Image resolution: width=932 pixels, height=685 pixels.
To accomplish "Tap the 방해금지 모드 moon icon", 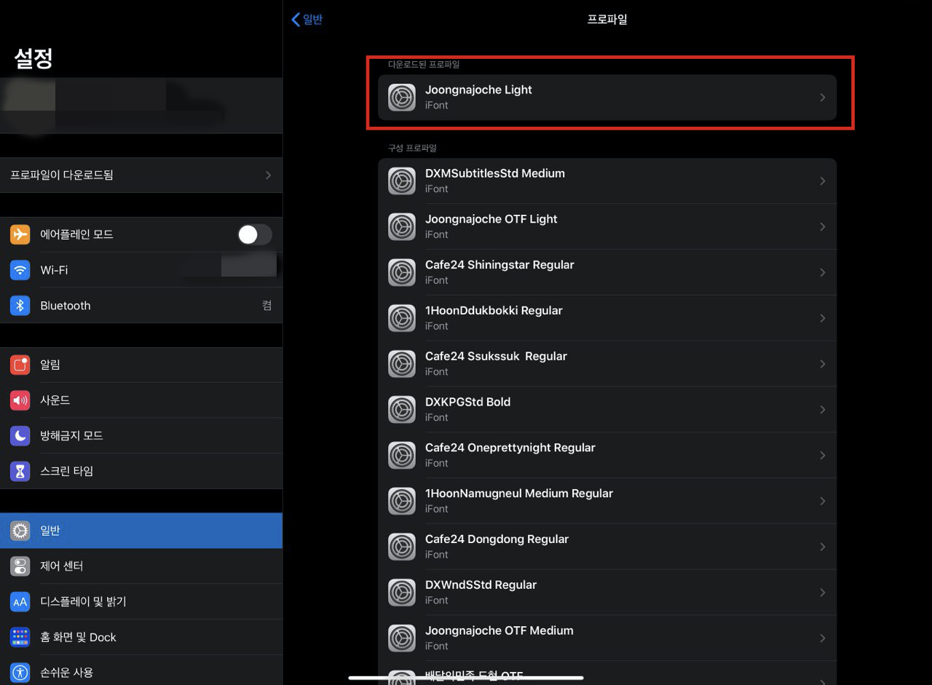I will [x=20, y=436].
